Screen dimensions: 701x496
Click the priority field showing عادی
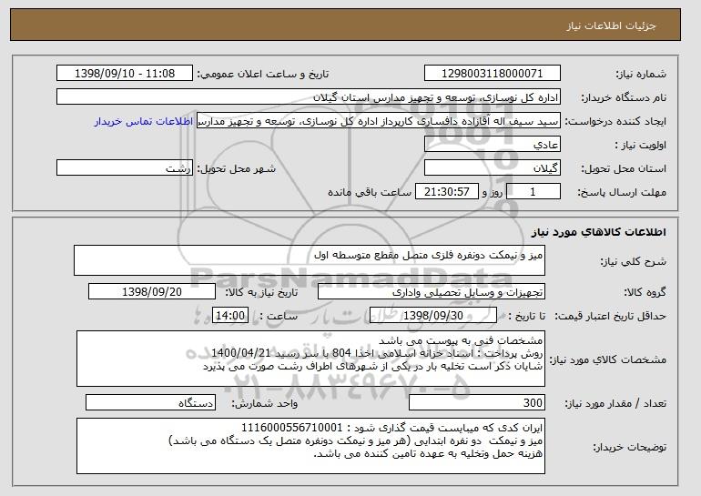tap(493, 145)
